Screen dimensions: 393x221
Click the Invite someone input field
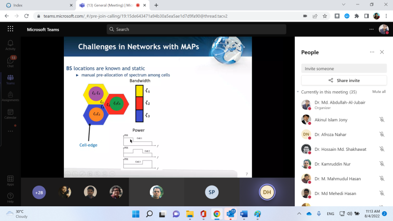point(344,69)
